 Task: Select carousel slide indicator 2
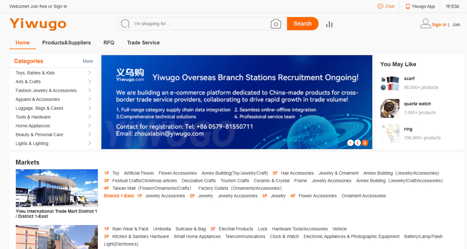357,142
